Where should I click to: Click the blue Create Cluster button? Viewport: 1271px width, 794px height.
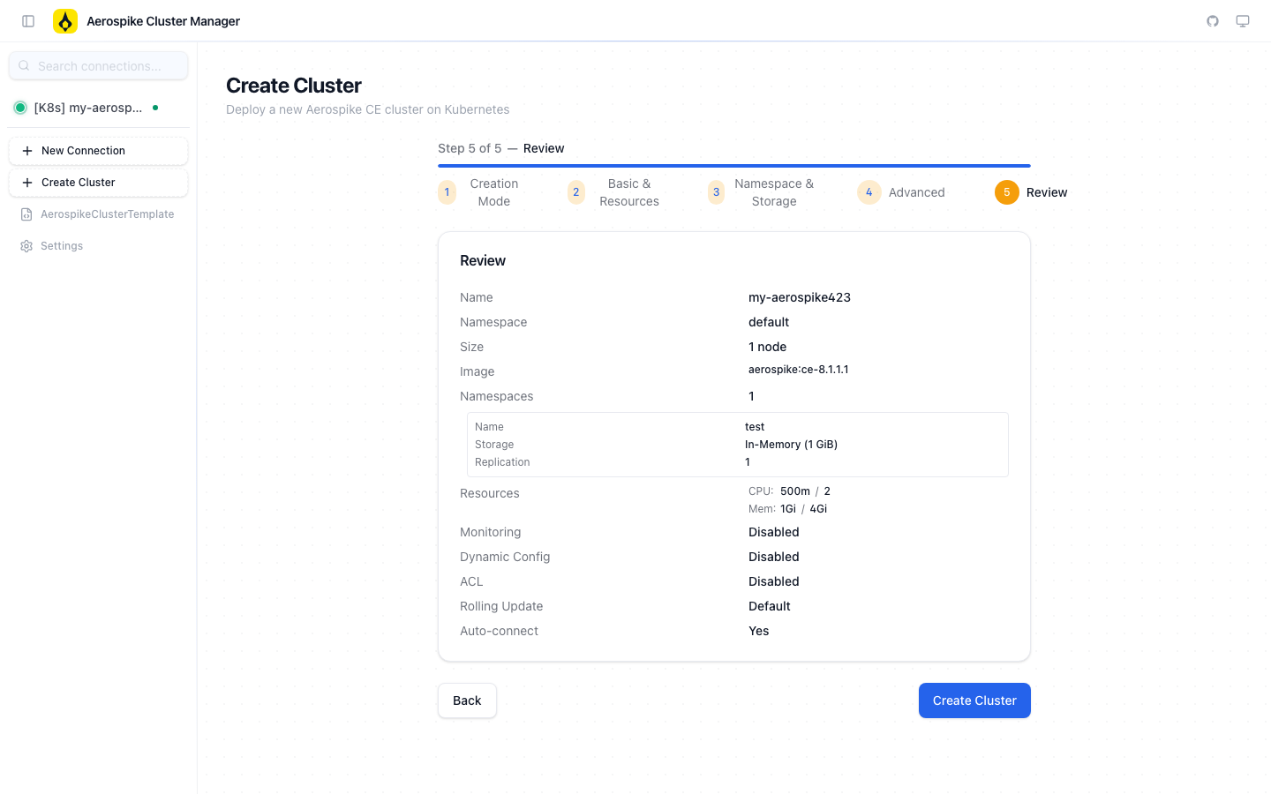pos(974,700)
